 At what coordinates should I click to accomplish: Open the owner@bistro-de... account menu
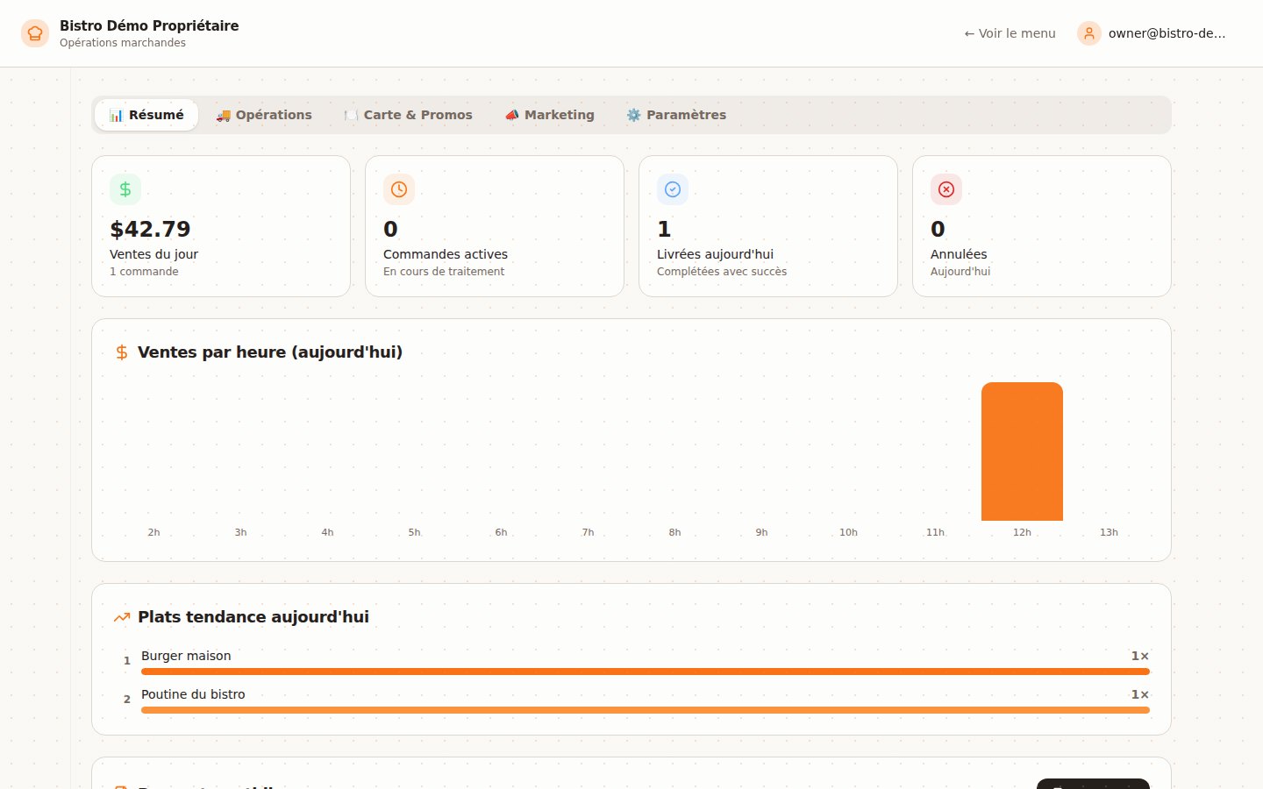click(x=1152, y=33)
